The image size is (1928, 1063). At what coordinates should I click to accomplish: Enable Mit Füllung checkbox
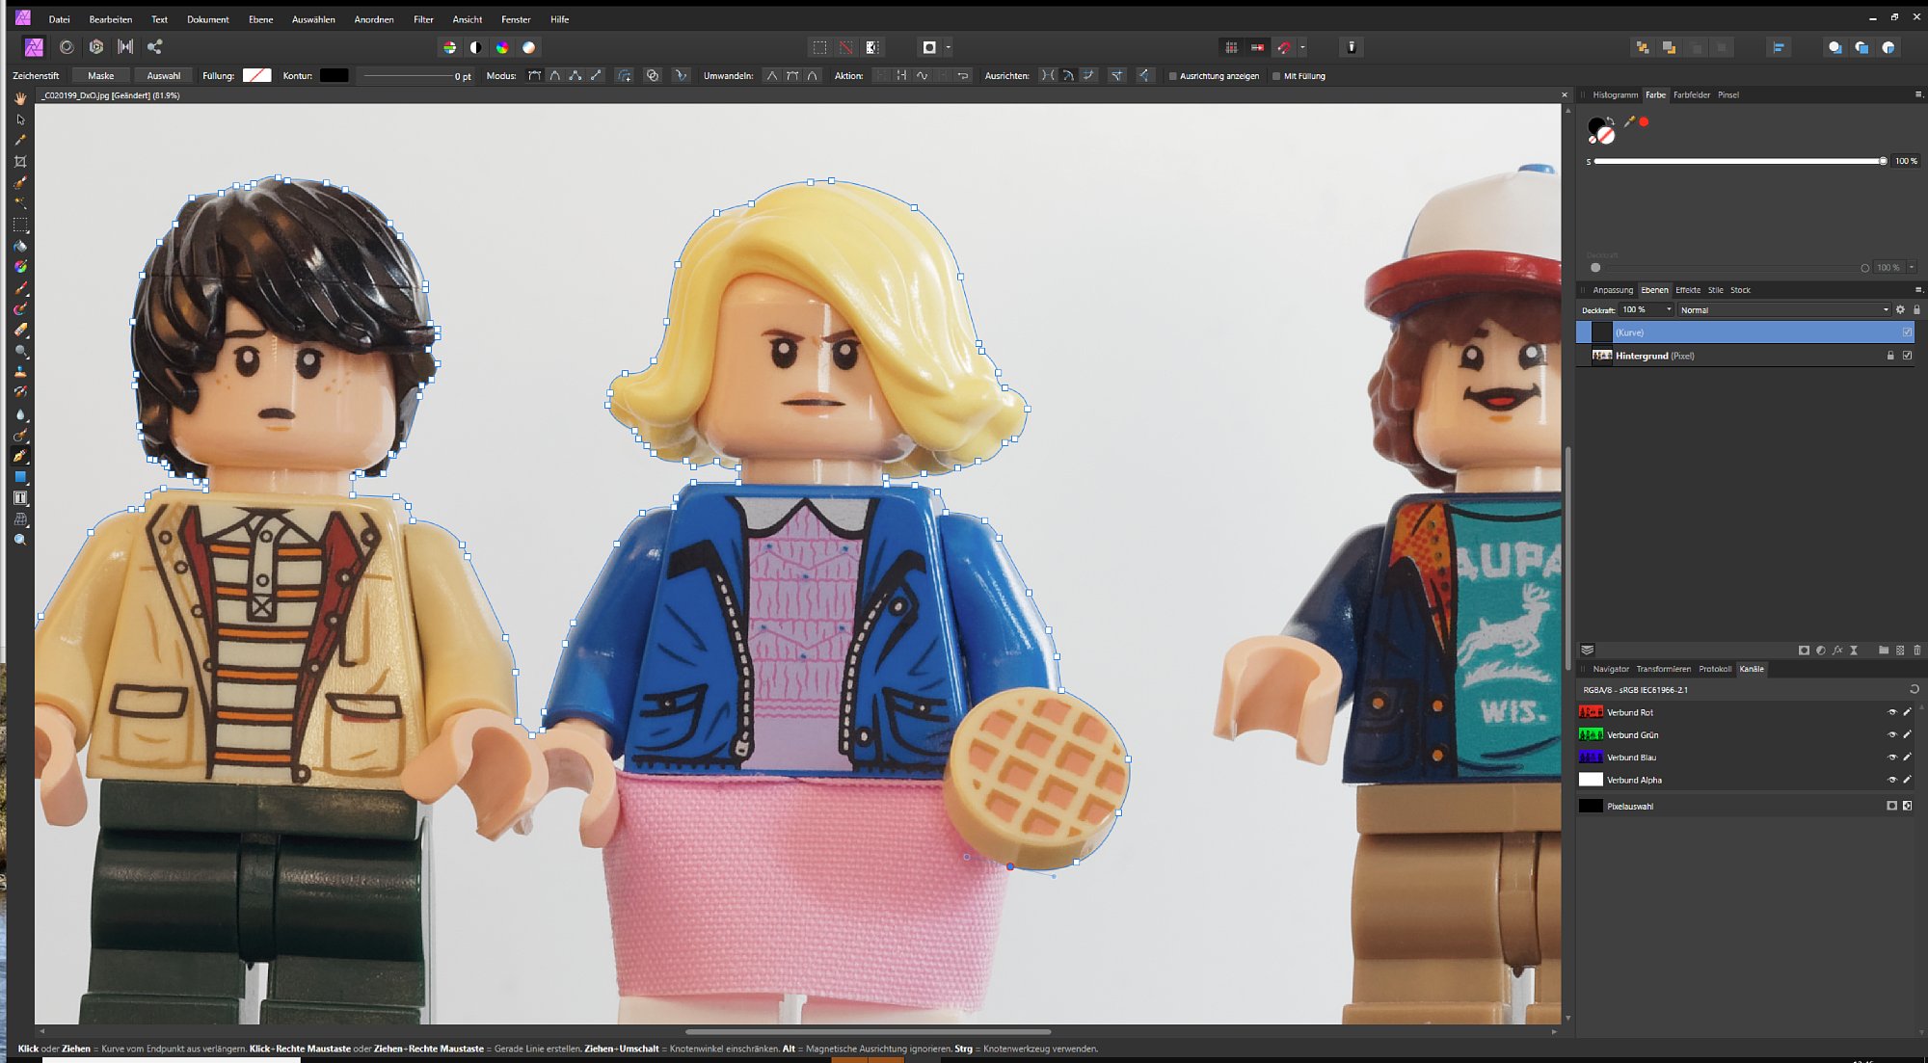tap(1276, 76)
